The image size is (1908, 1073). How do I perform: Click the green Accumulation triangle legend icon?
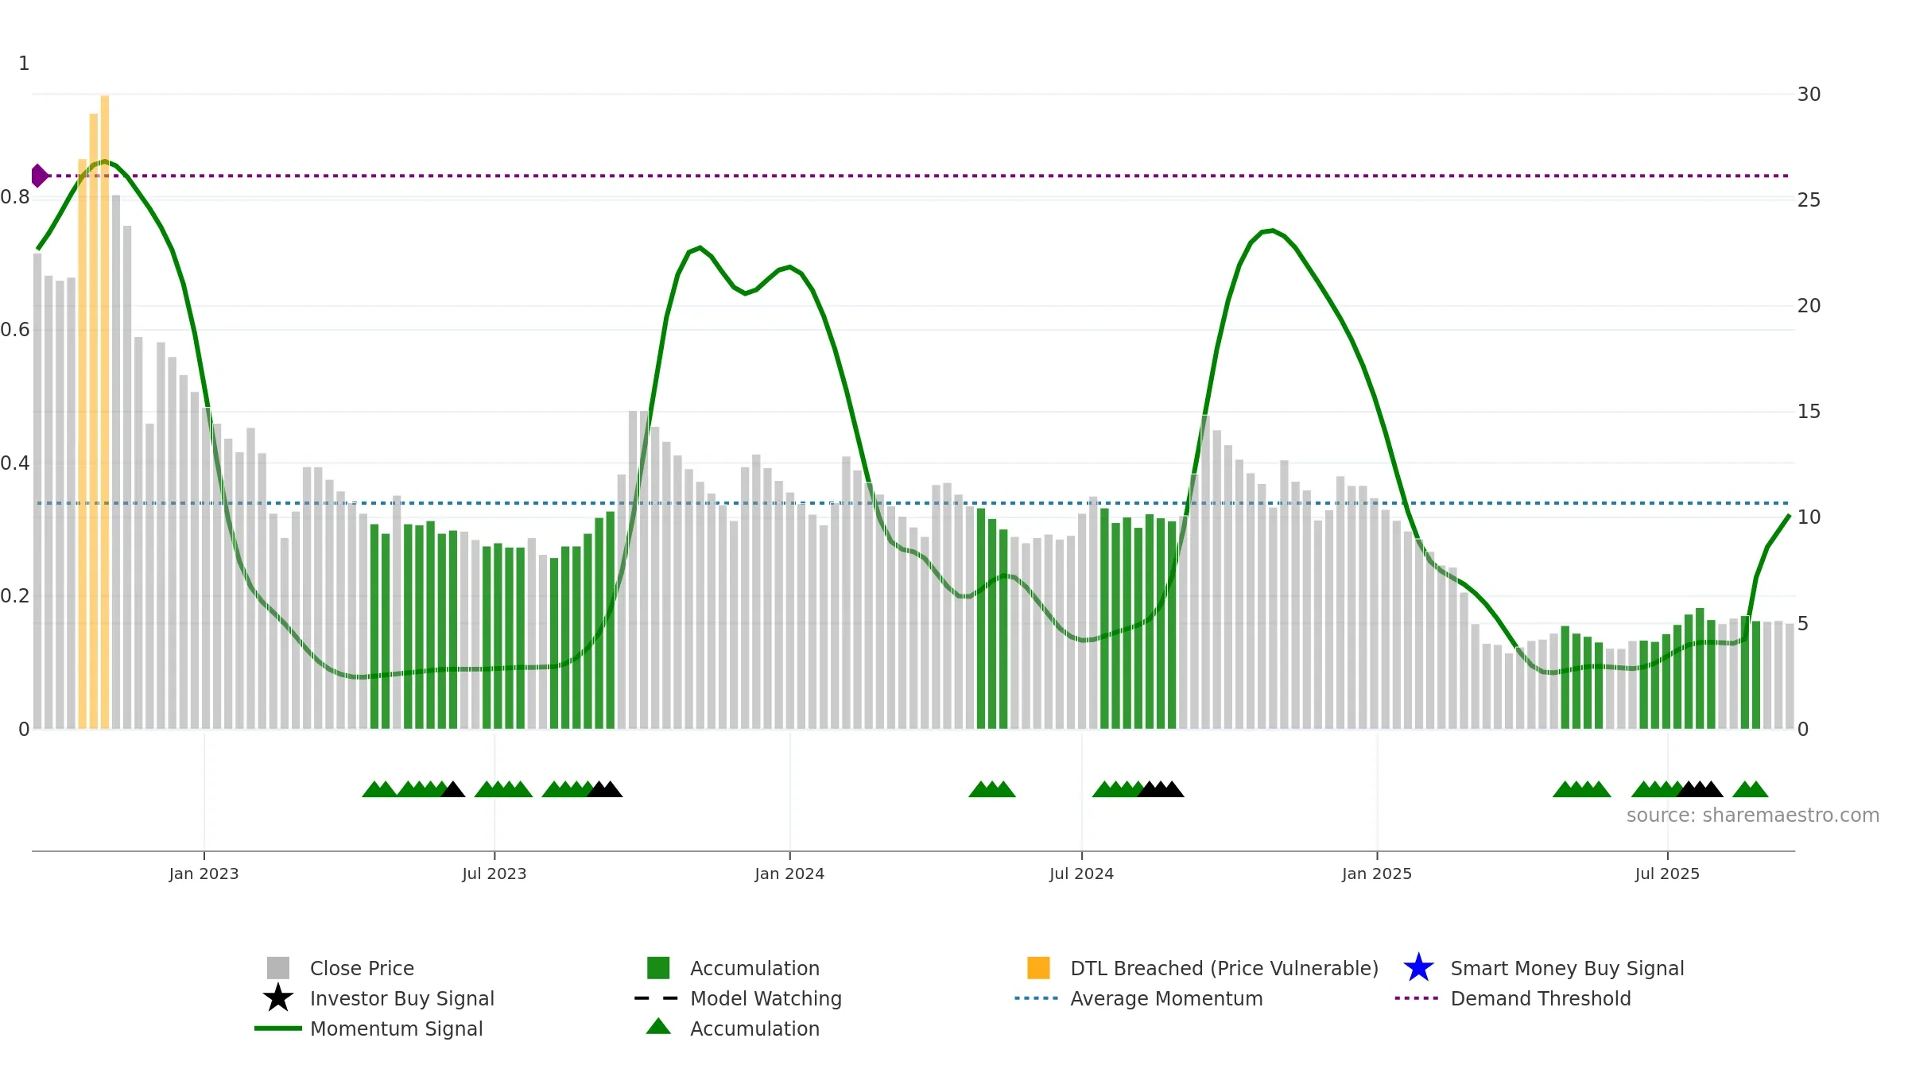pyautogui.click(x=658, y=1027)
